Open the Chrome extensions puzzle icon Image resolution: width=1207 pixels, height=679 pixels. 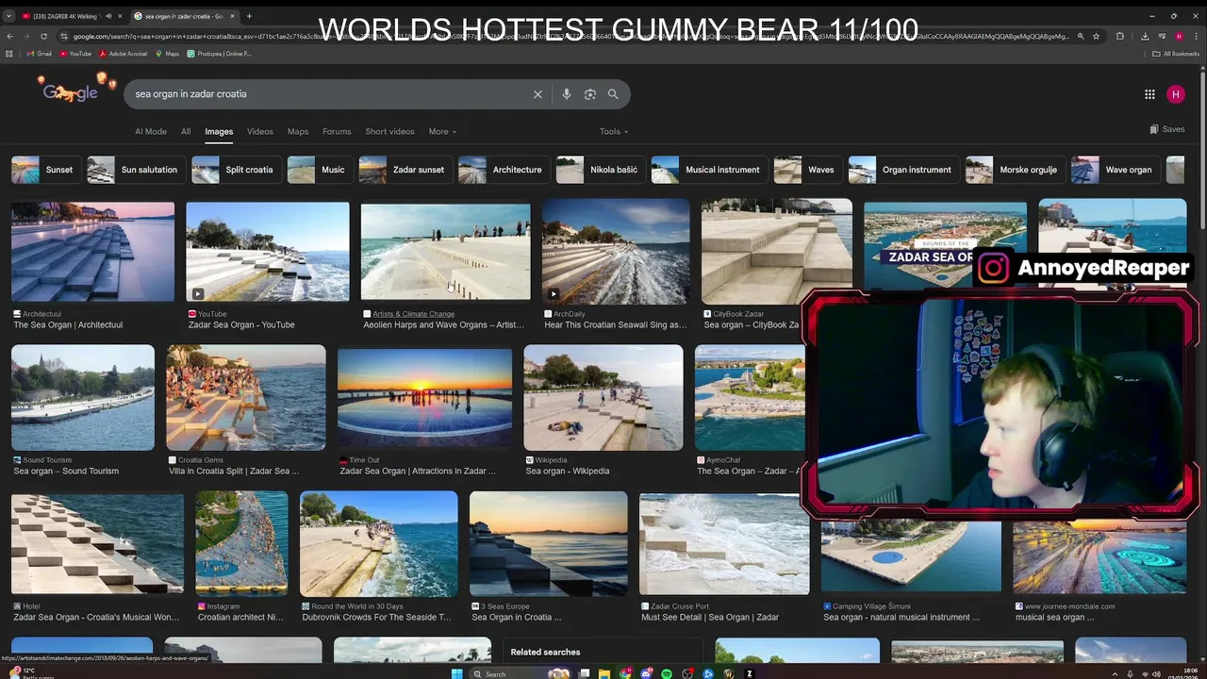1119,36
